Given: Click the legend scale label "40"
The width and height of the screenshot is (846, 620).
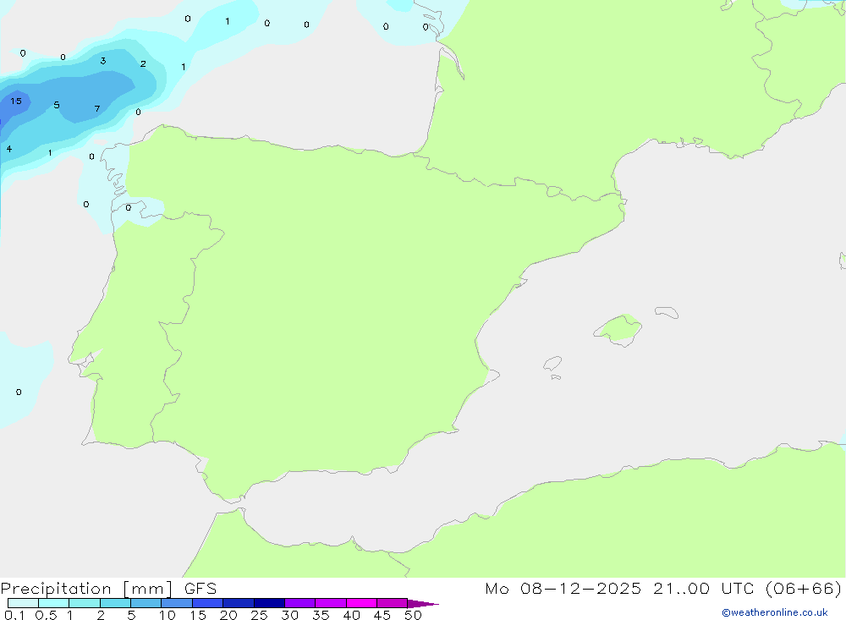Looking at the screenshot, I should [x=352, y=615].
